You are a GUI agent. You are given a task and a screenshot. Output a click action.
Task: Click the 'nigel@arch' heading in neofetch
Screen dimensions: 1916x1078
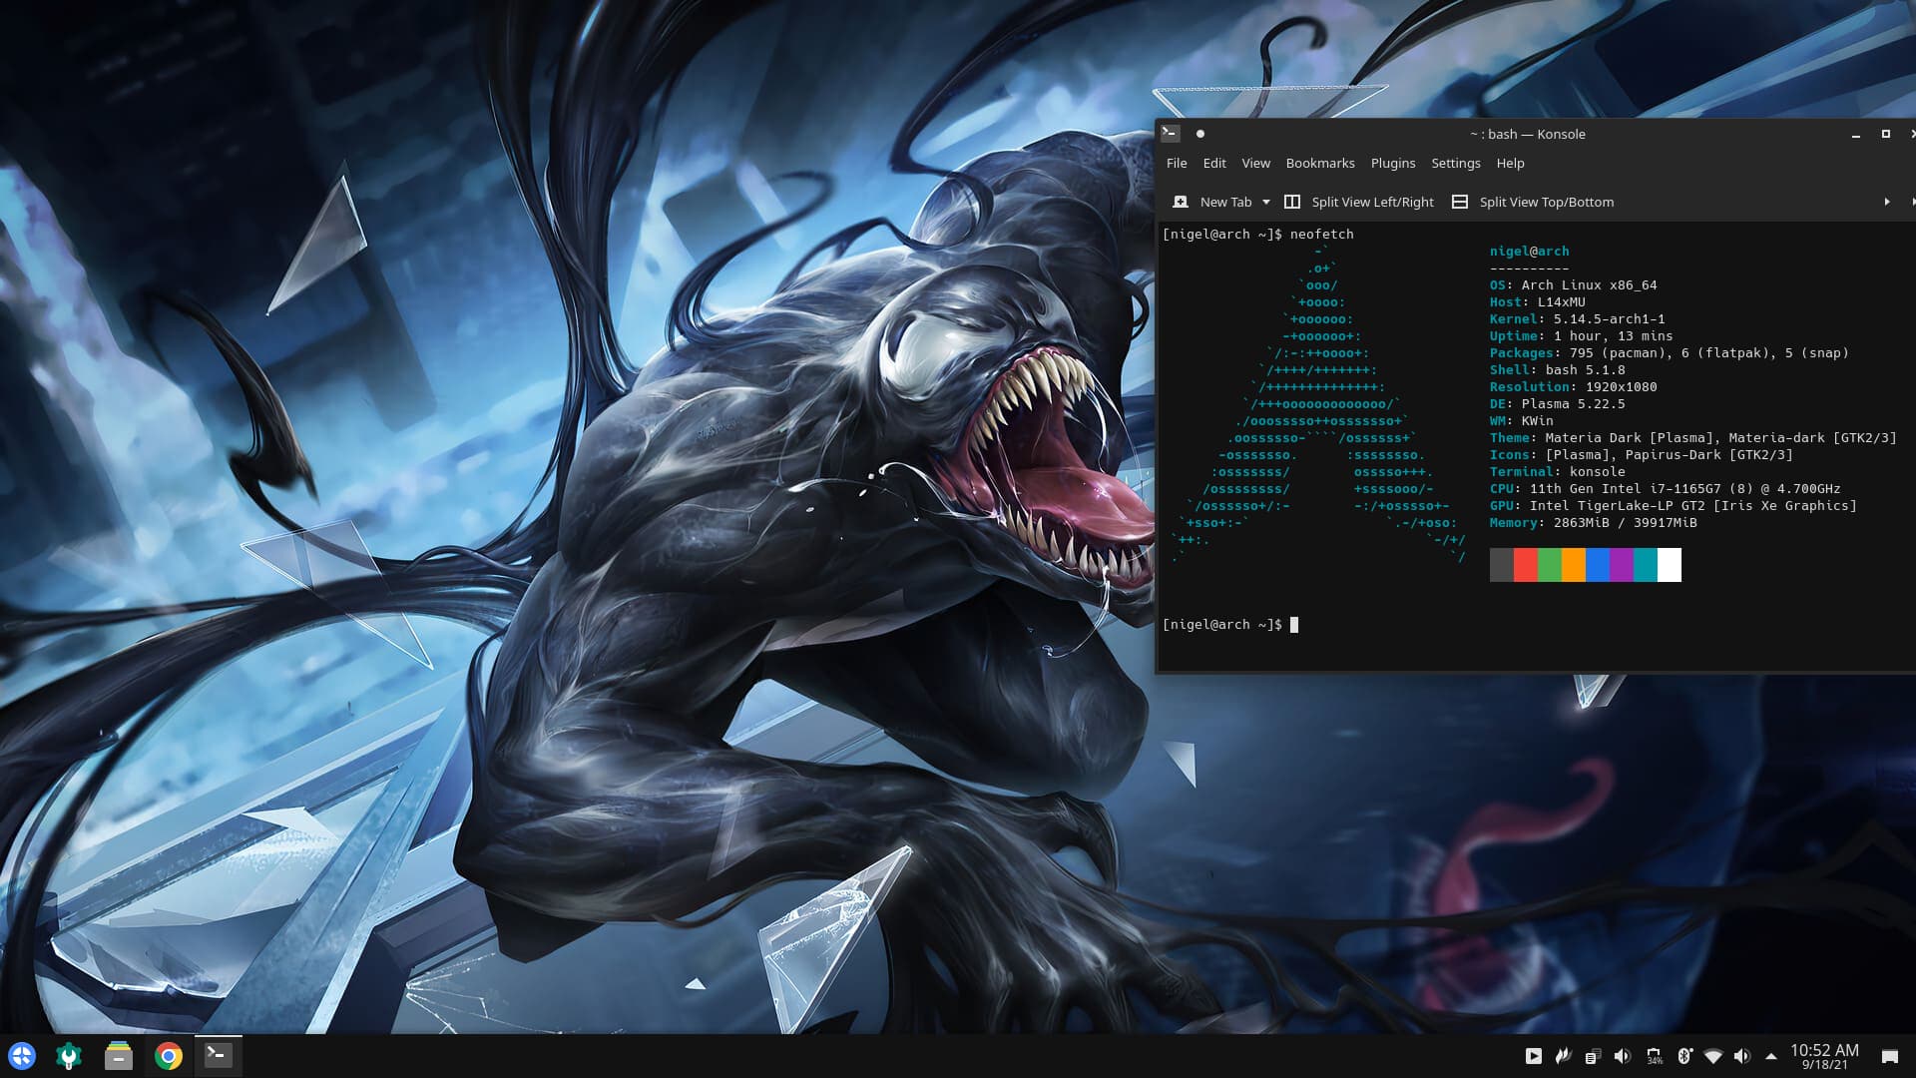[1530, 252]
